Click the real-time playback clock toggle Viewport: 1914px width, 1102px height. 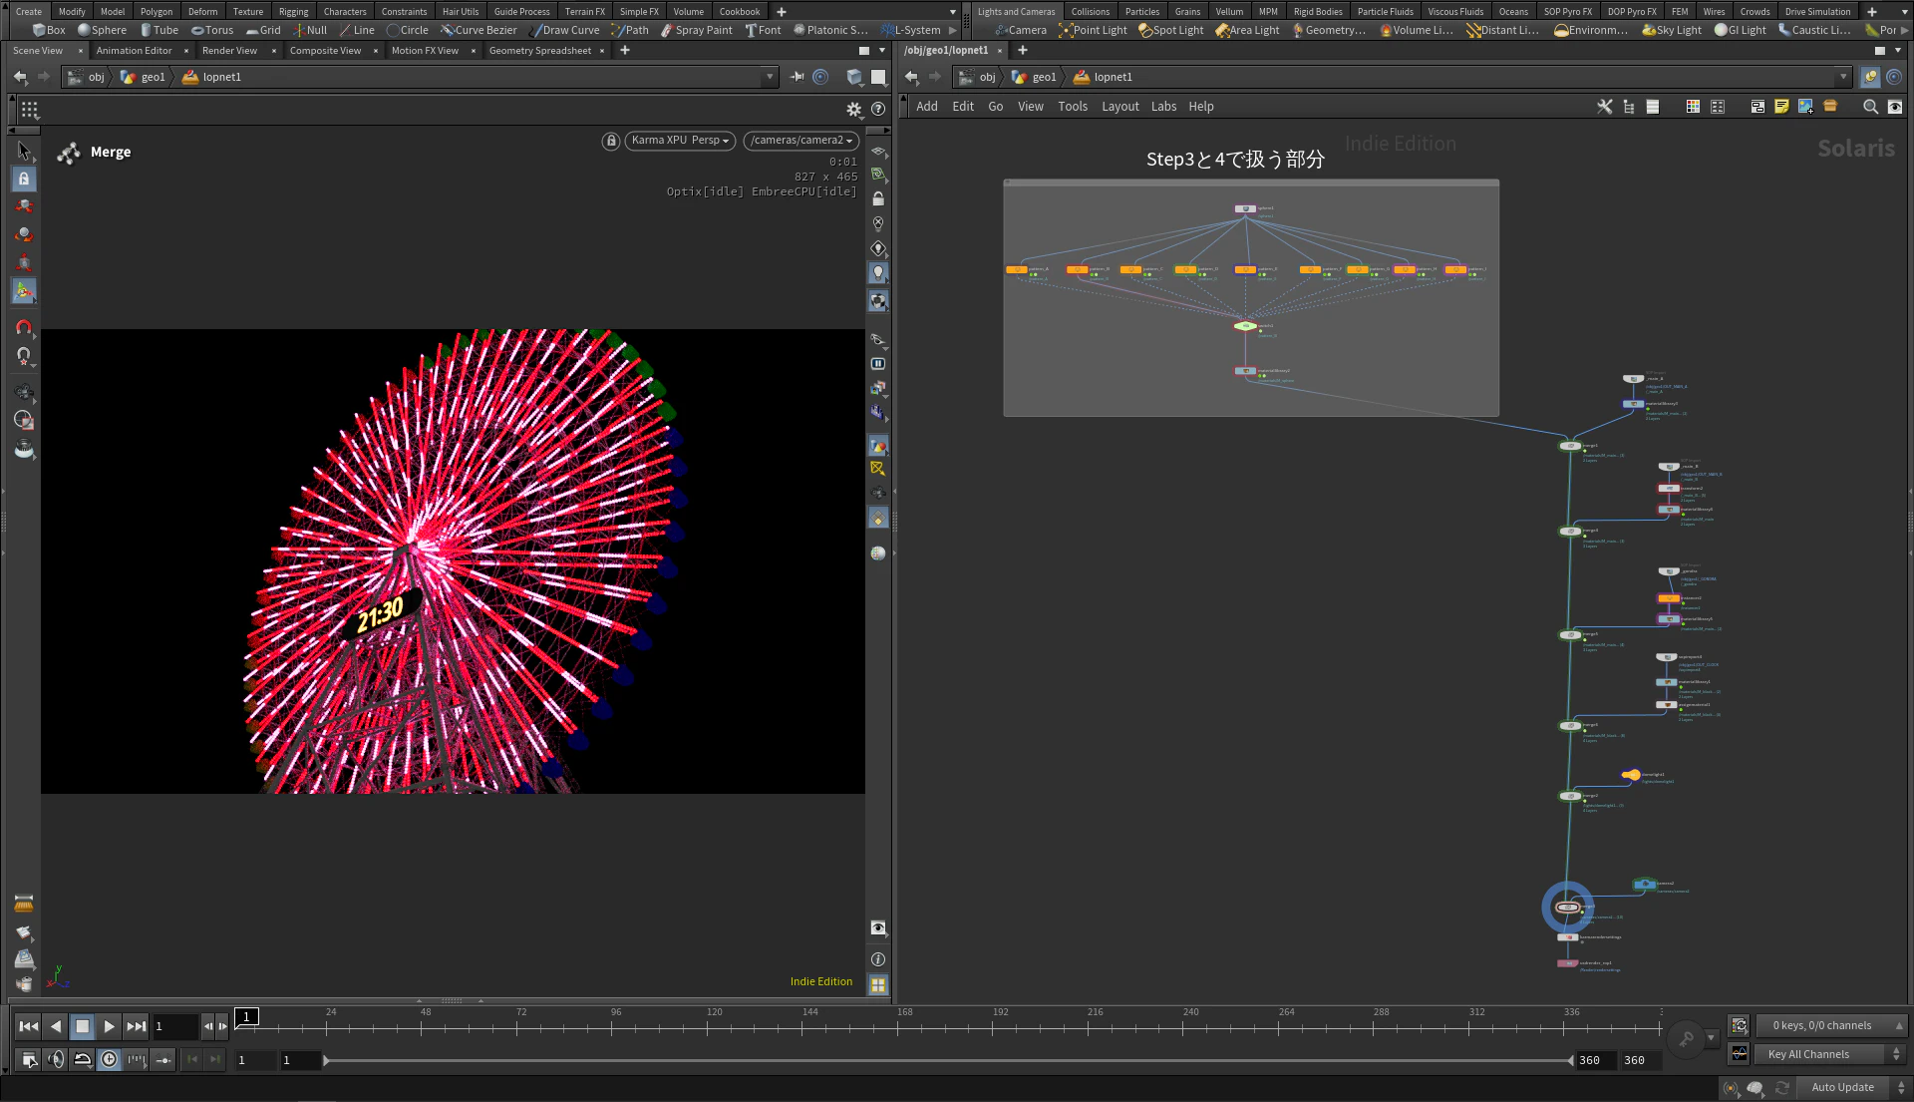pyautogui.click(x=110, y=1060)
